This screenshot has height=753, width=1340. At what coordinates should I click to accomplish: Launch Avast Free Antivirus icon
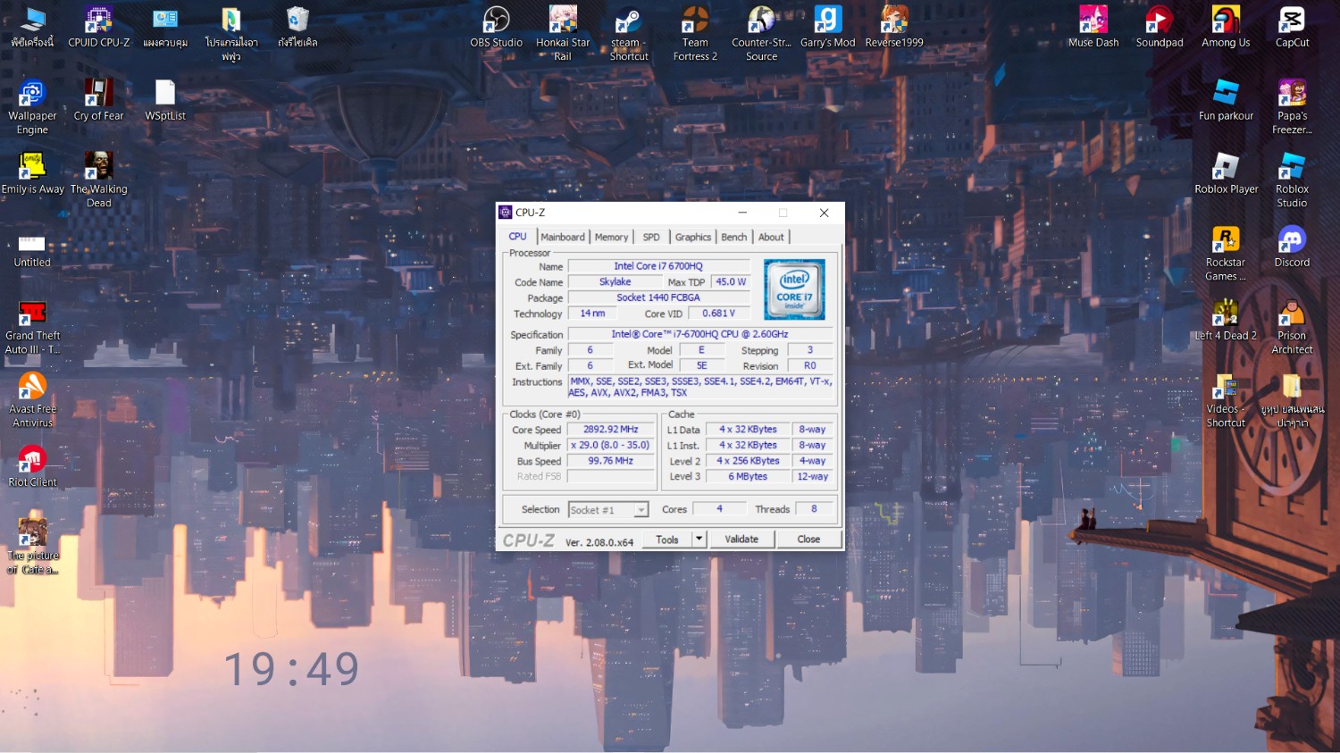32,399
